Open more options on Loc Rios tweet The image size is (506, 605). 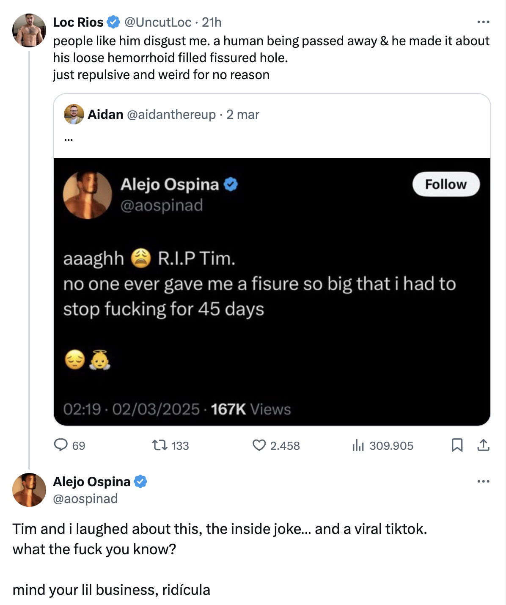(483, 22)
